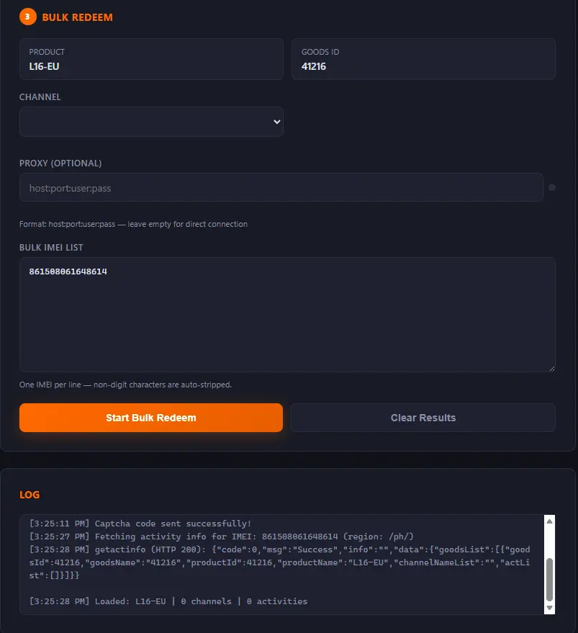Click the 'Format: host:port:user:pass' hint text
The width and height of the screenshot is (578, 633).
point(133,224)
